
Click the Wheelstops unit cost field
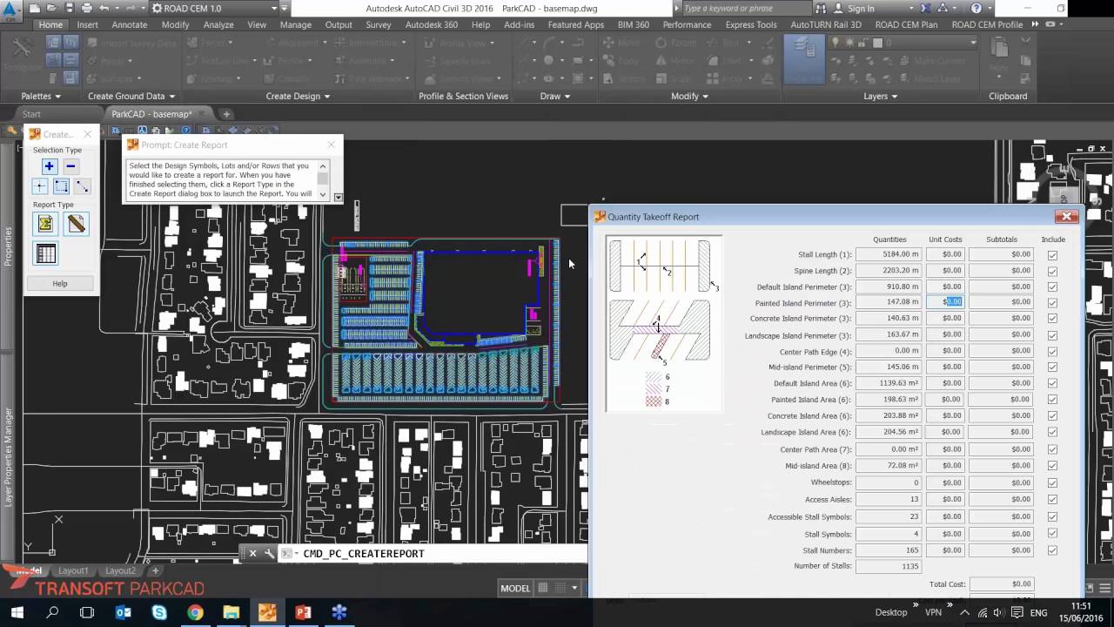point(945,482)
